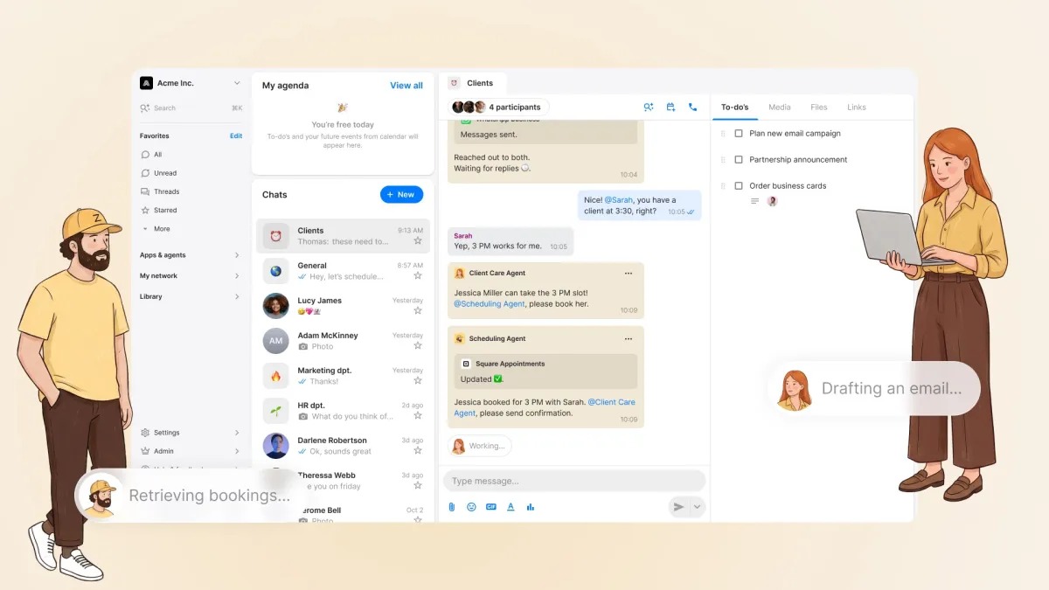Viewport: 1049px width, 590px height.
Task: Click the General chat globe icon
Action: tap(276, 271)
